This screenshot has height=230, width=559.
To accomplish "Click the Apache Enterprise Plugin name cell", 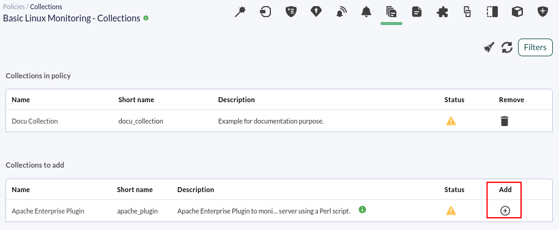I will tap(48, 211).
